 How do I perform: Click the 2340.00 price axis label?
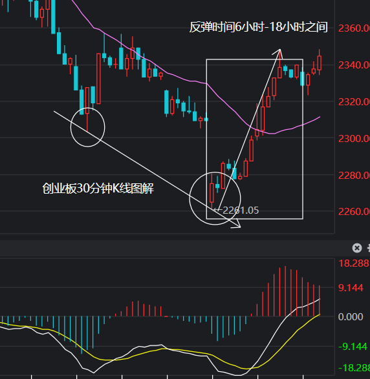(354, 65)
